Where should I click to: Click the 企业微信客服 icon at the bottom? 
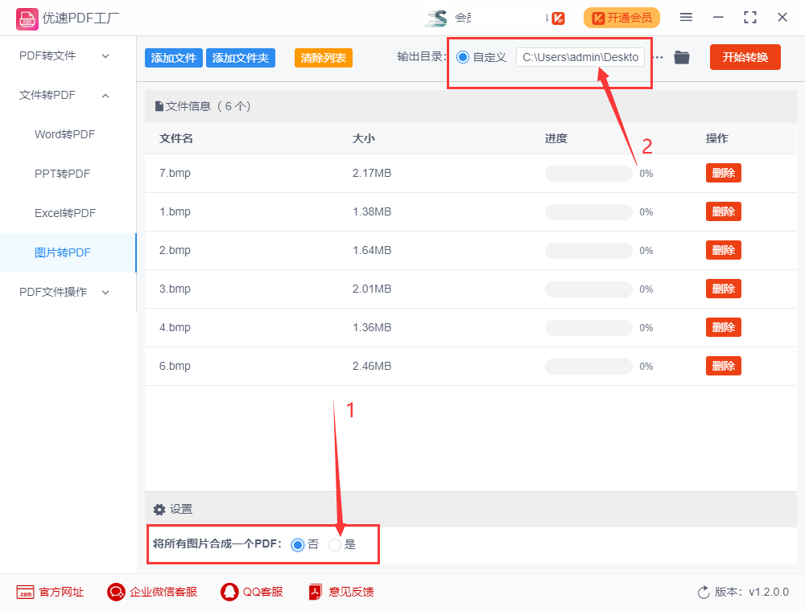click(116, 592)
